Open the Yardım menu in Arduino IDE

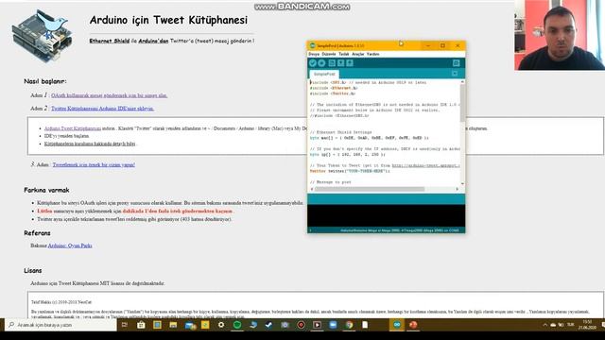point(373,55)
